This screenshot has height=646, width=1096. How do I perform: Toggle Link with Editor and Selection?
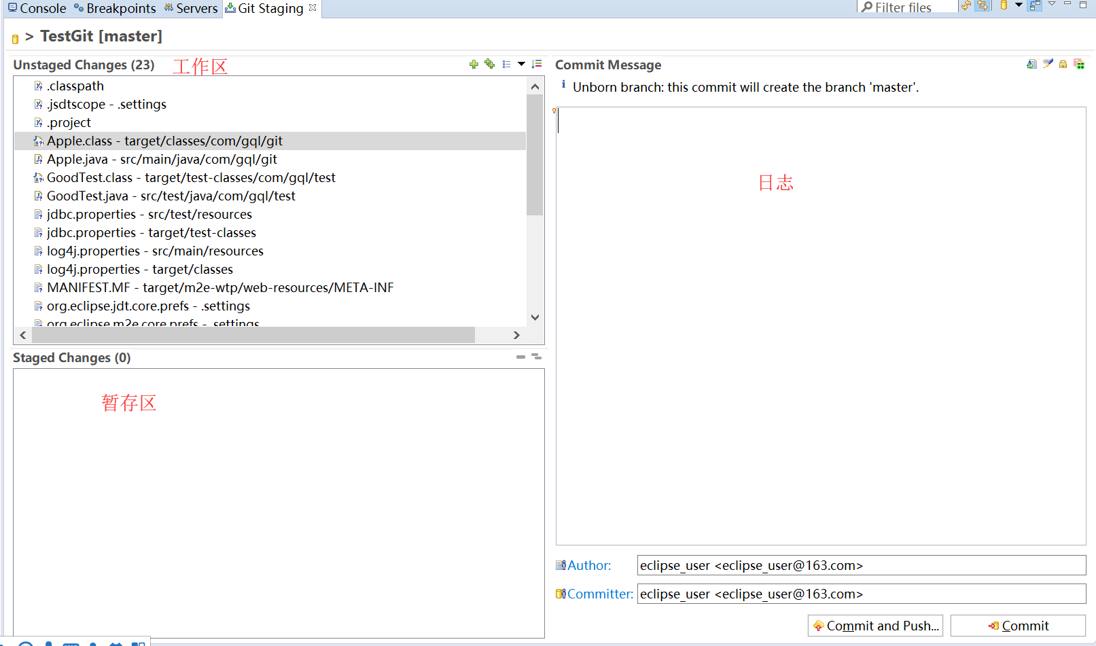[x=983, y=5]
